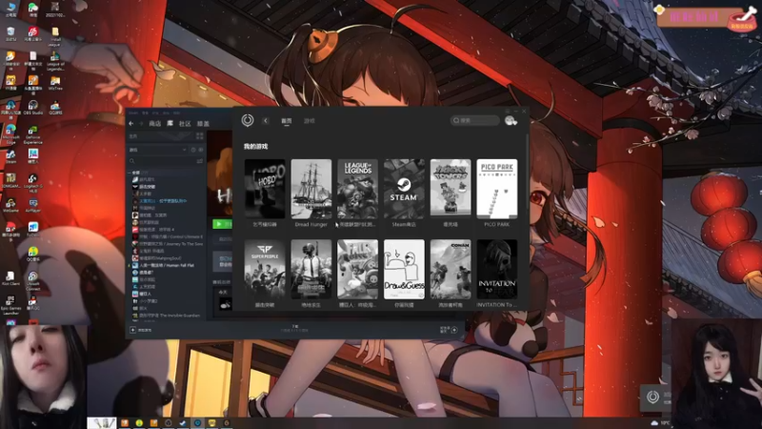This screenshot has width=762, height=429.
Task: Switch to the 游戏 tab in launcher
Action: click(309, 121)
